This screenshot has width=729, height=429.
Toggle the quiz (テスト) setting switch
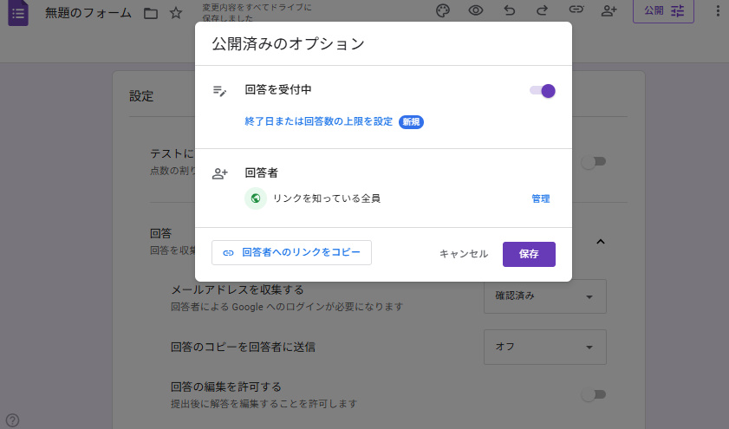pyautogui.click(x=594, y=161)
